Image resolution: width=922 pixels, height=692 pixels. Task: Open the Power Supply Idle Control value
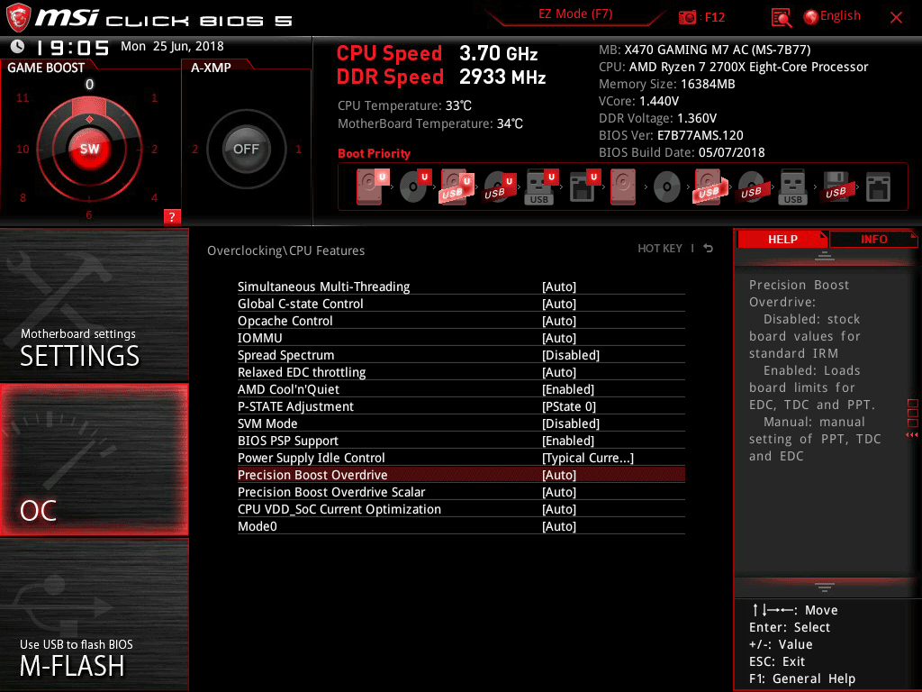587,457
